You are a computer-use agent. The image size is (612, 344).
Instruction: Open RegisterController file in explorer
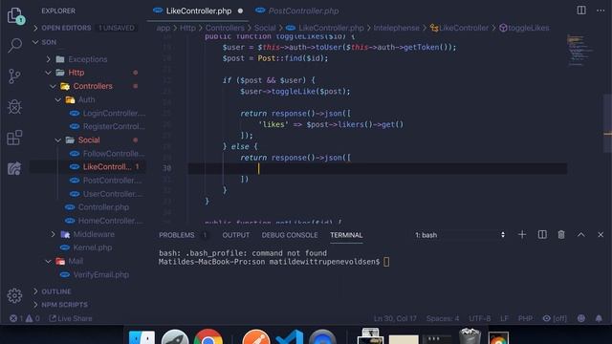(114, 126)
